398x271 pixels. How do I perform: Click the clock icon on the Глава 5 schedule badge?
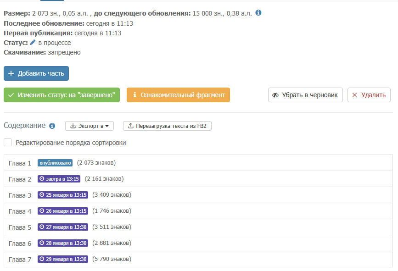click(42, 227)
